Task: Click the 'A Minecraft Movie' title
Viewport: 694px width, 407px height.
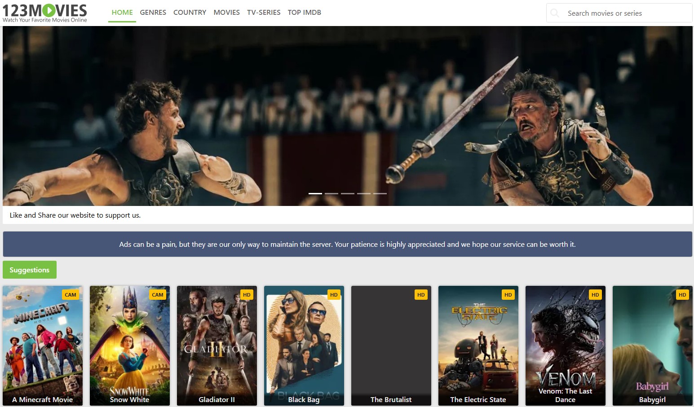Action: 43,399
